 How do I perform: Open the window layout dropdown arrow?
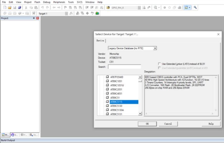coord(190,8)
